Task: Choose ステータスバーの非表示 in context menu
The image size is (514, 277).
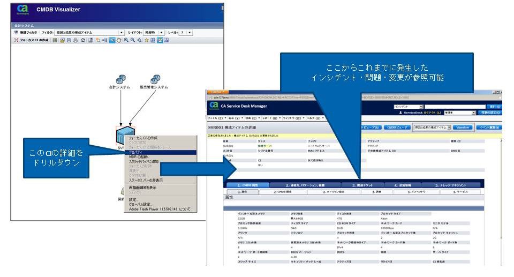Action: point(146,180)
